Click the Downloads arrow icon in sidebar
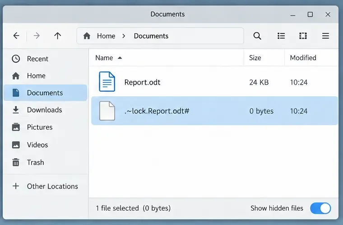The height and width of the screenshot is (225, 343). [x=15, y=110]
